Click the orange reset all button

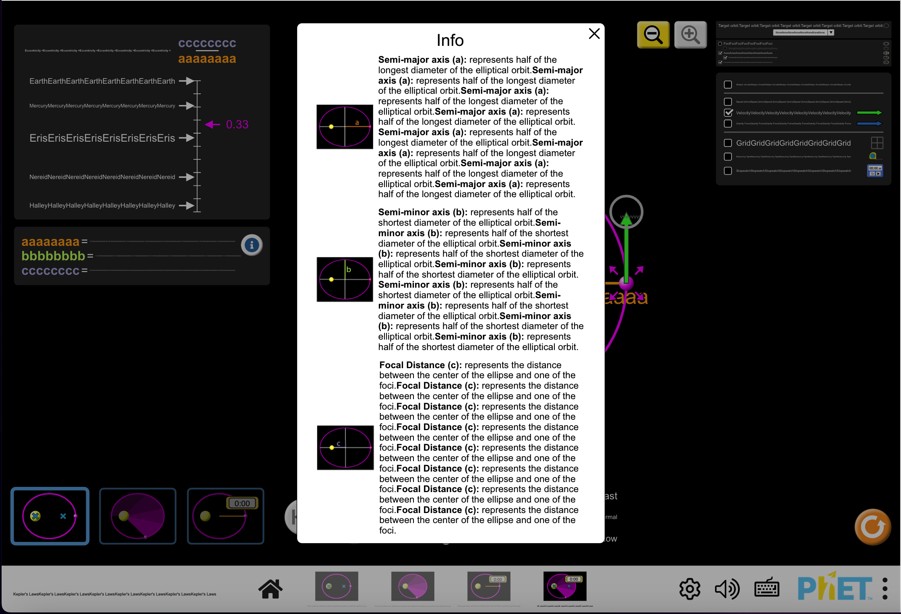pos(873,527)
